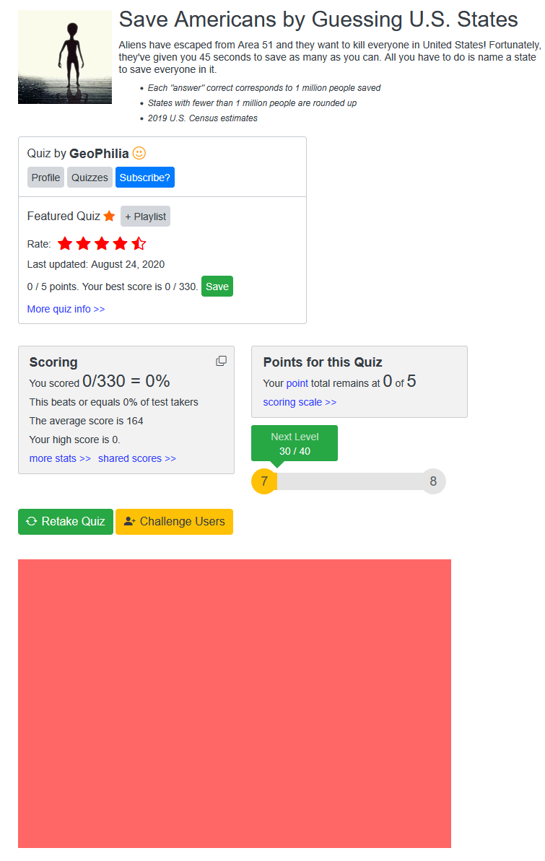The width and height of the screenshot is (545, 861).
Task: Click the gray level 8 circle
Action: [x=433, y=481]
